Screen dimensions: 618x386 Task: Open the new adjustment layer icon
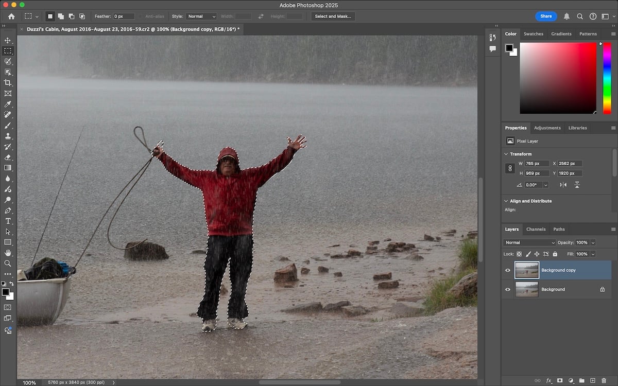coord(571,380)
